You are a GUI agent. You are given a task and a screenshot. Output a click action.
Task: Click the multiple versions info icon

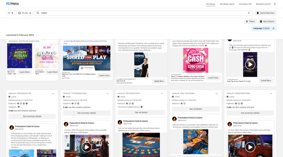click(141, 107)
